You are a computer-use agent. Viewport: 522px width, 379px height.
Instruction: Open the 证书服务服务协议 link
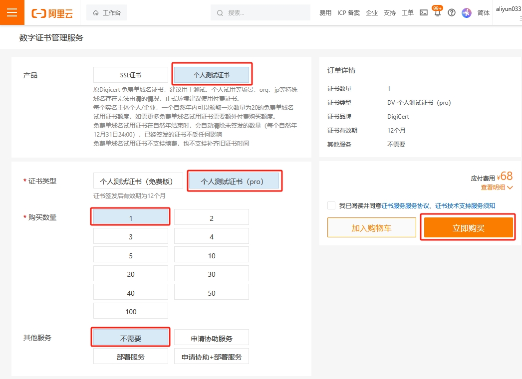click(406, 205)
